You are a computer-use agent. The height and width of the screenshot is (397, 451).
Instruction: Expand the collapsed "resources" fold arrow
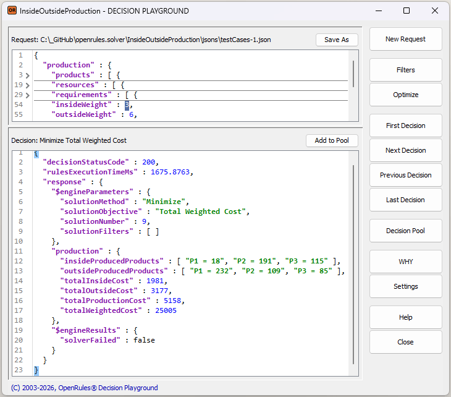tap(27, 85)
